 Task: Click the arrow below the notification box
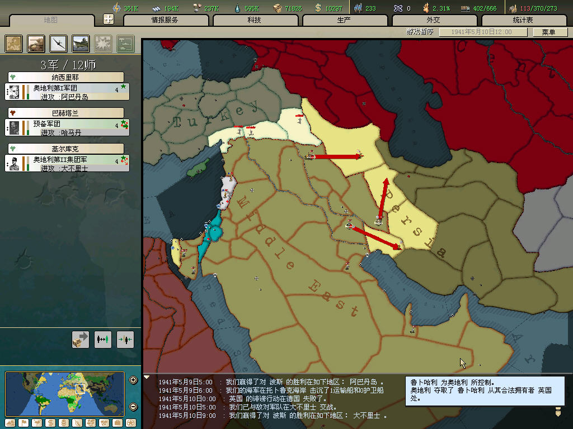(x=558, y=412)
